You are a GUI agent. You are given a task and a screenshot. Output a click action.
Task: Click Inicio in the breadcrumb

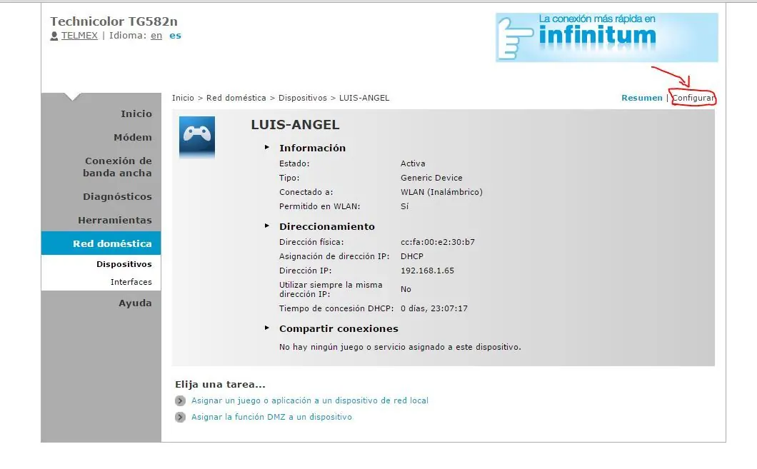tap(183, 98)
